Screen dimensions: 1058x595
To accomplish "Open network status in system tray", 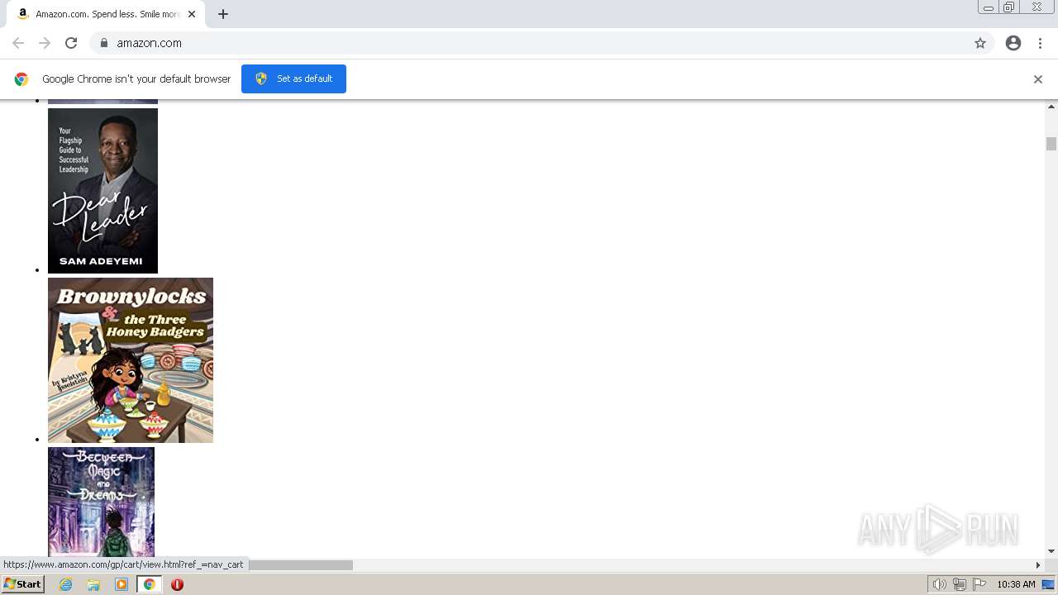I will 960,584.
